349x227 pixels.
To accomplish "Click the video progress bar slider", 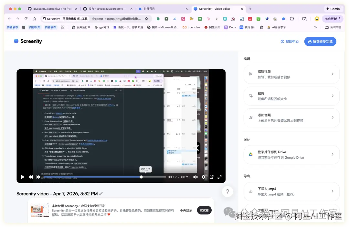I will pyautogui.click(x=141, y=177).
